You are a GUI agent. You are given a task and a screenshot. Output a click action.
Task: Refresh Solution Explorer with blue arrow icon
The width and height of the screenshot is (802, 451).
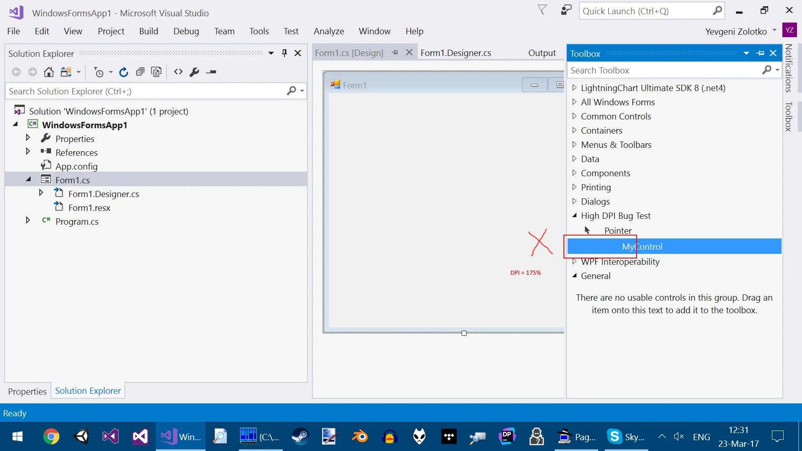[123, 72]
